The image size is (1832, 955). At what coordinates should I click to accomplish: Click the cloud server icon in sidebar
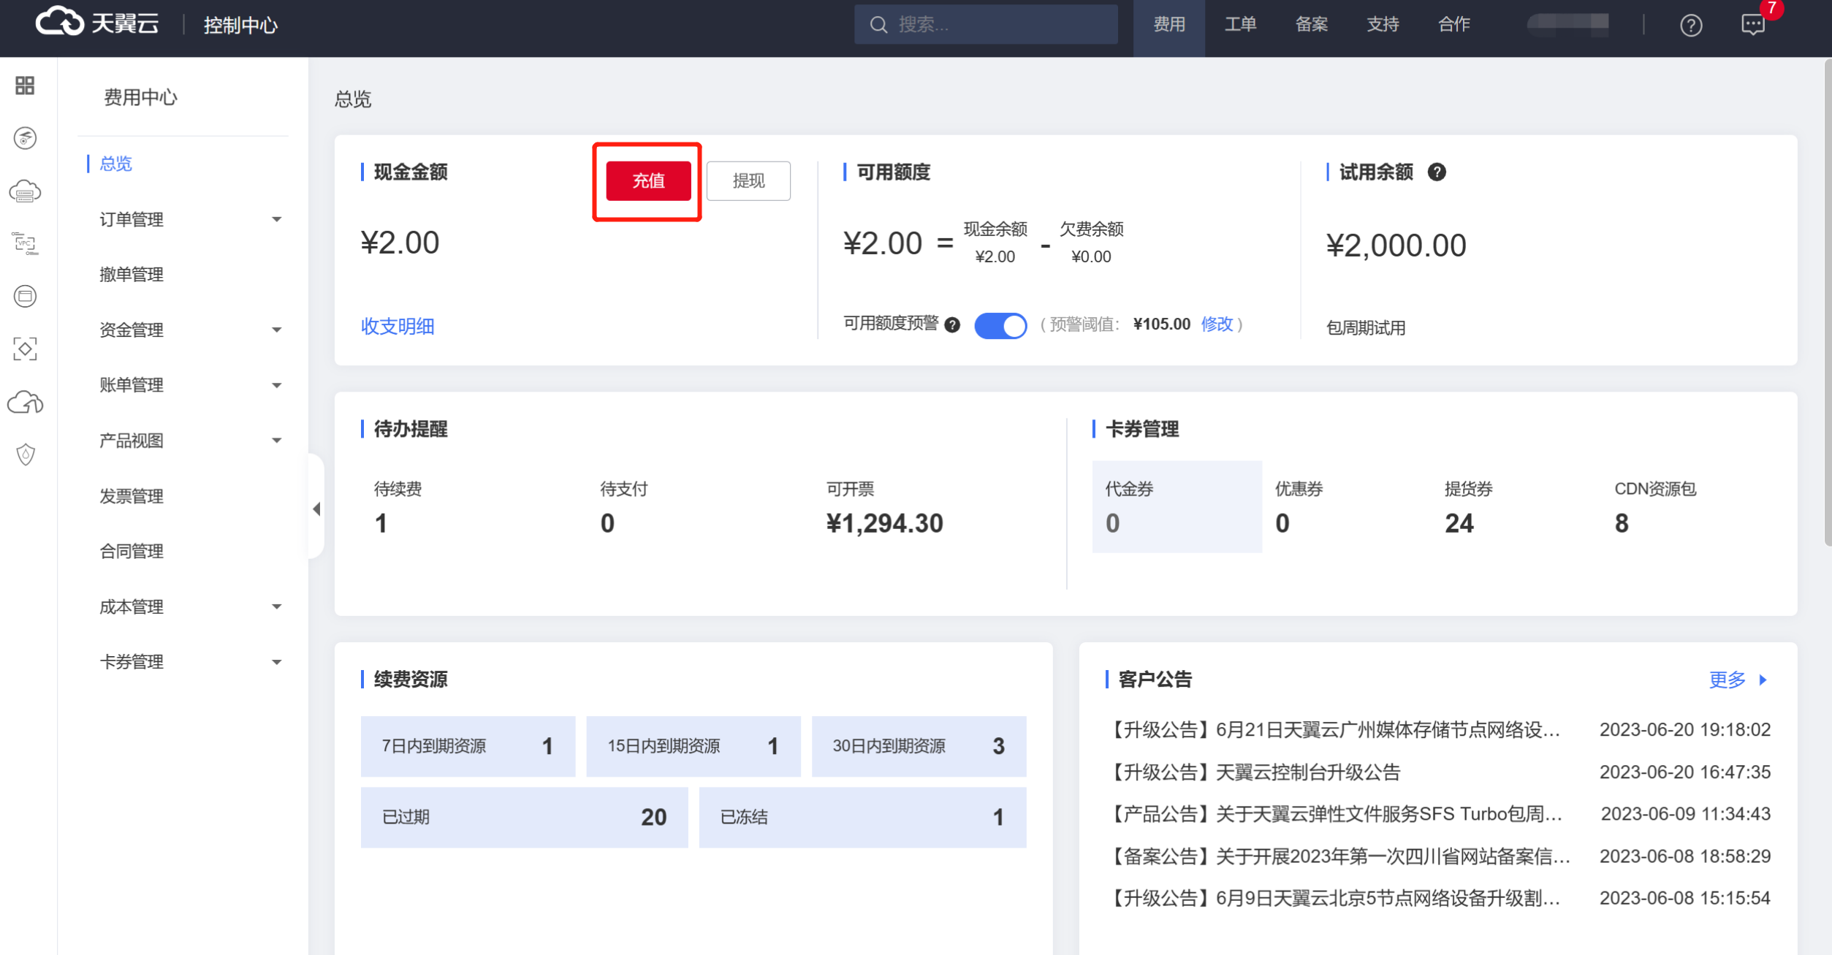pyautogui.click(x=25, y=191)
